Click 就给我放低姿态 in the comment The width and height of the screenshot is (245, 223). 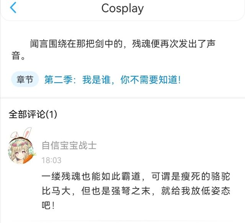point(196,191)
